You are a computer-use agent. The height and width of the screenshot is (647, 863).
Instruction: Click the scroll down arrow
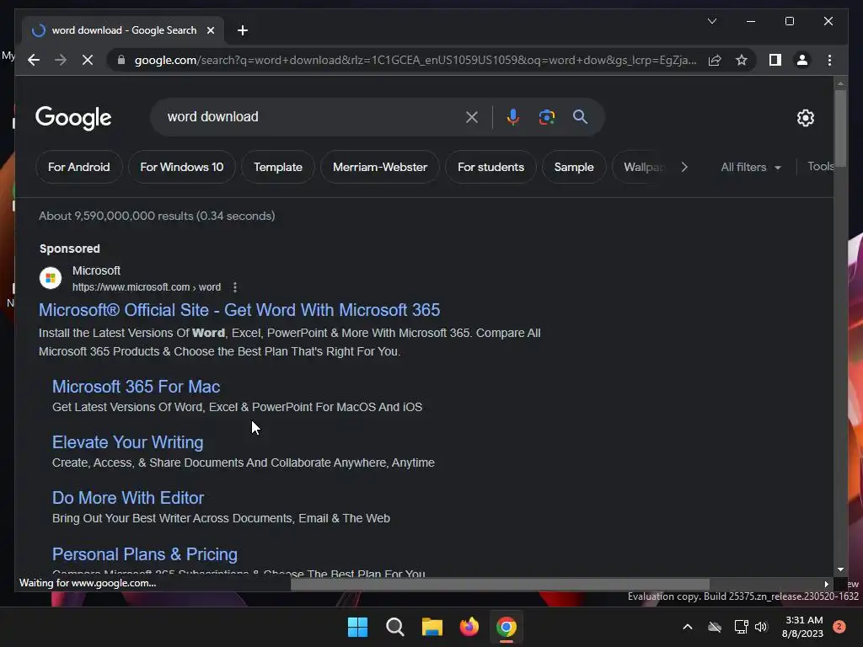[x=840, y=569]
